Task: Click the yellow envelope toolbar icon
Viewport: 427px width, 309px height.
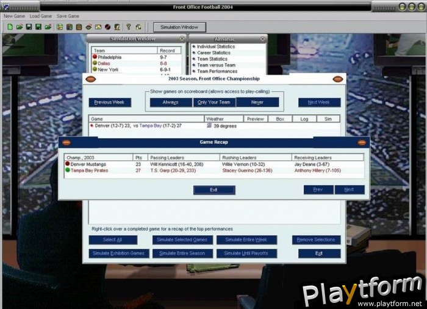Action: pos(98,27)
